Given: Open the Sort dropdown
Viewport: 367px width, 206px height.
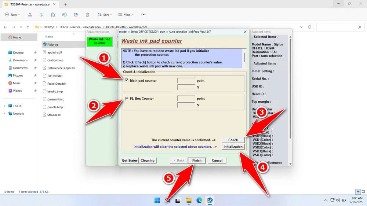Looking at the screenshot, I should [x=105, y=15].
